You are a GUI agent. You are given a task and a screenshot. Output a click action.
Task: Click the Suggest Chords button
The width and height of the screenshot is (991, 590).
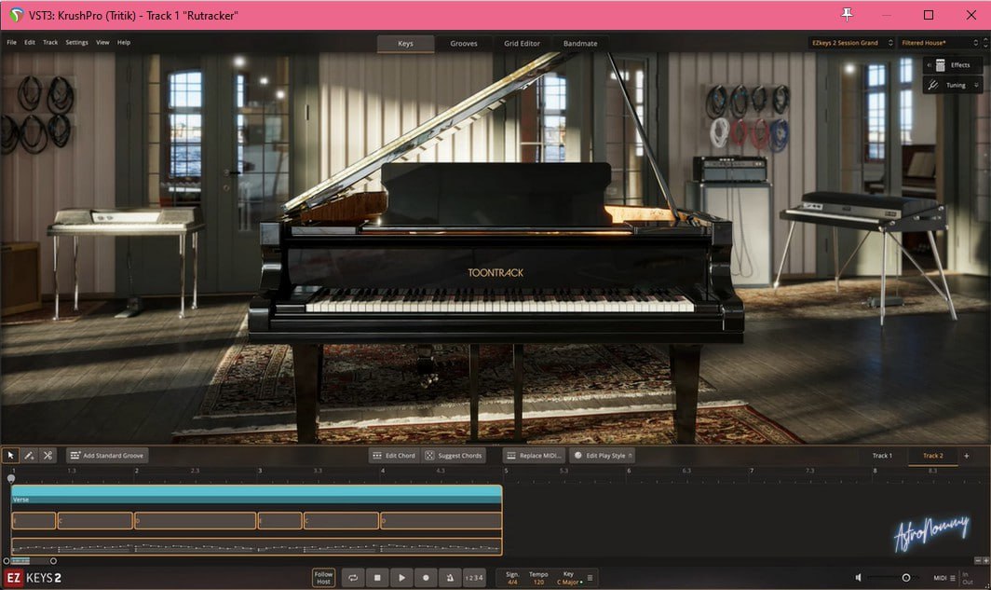click(454, 455)
